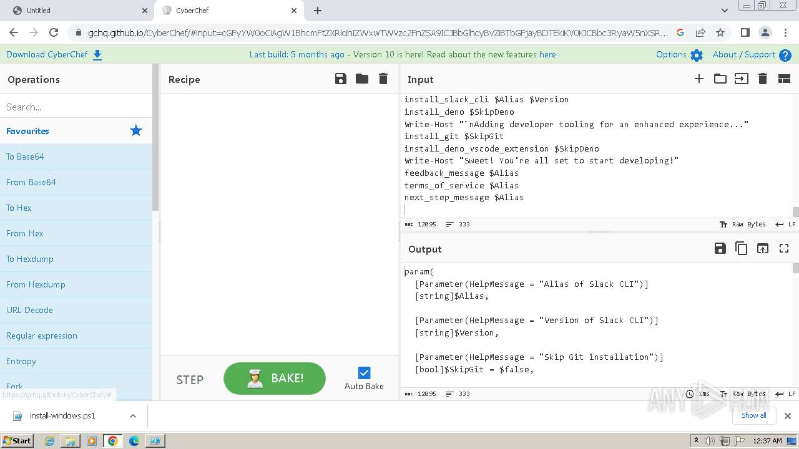The height and width of the screenshot is (449, 799).
Task: Share this page from the address bar
Action: 700,32
